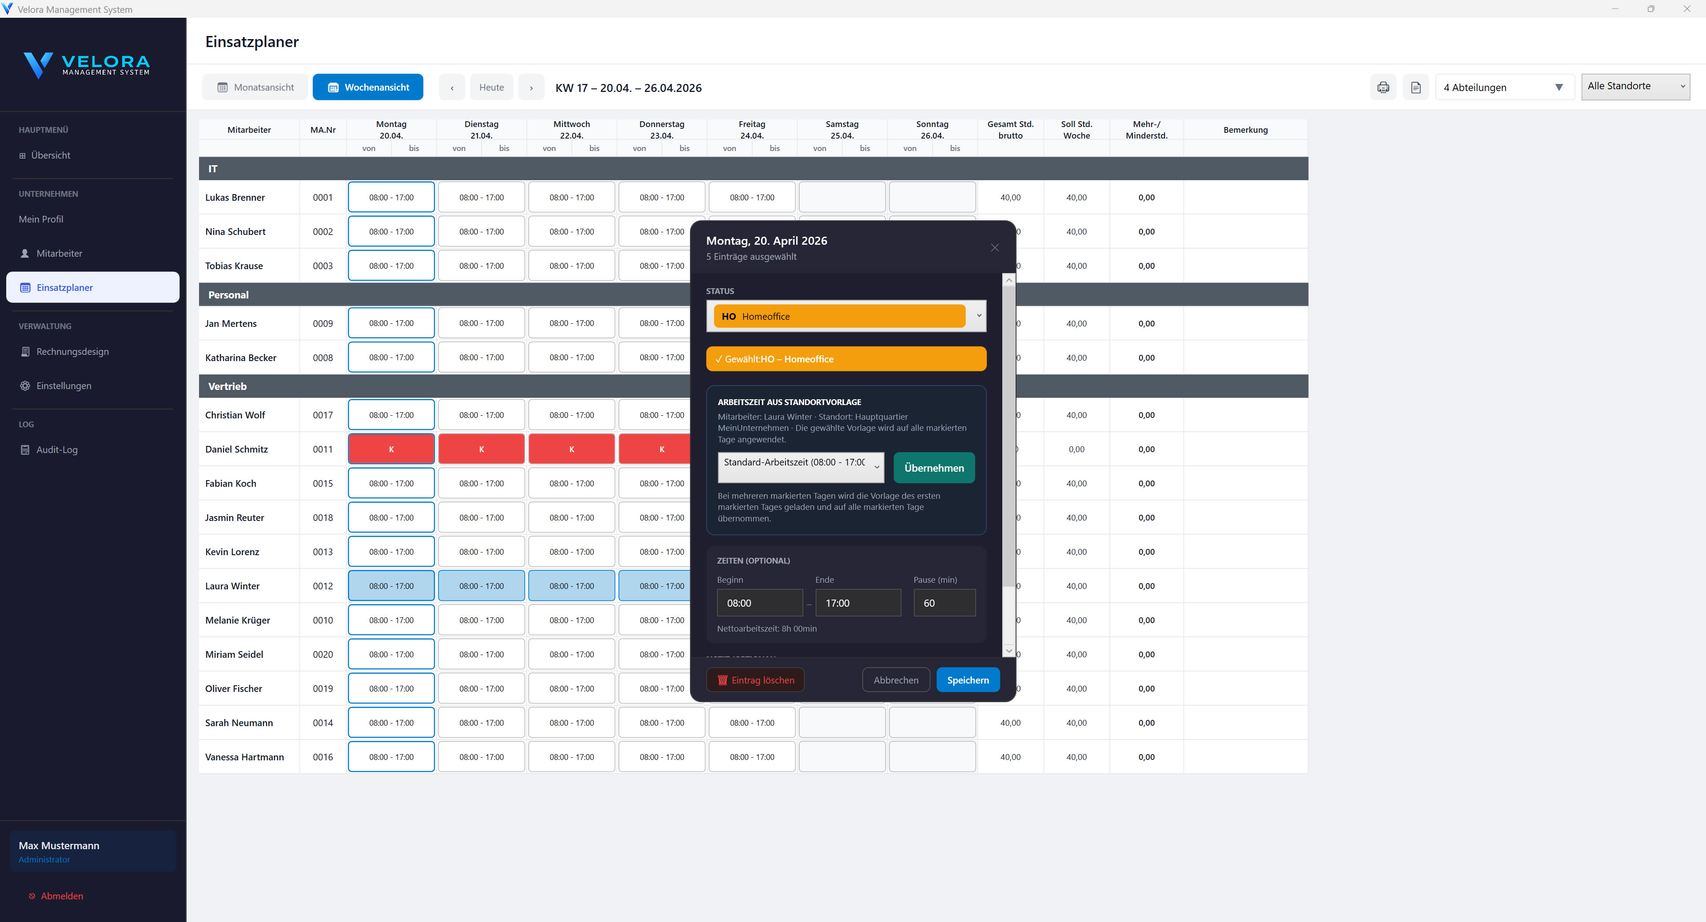The width and height of the screenshot is (1706, 922).
Task: Click the printer icon in the toolbar
Action: point(1383,87)
